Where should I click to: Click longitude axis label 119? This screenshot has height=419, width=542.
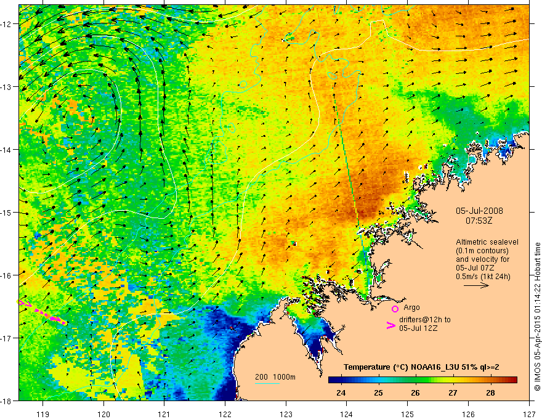pos(43,414)
